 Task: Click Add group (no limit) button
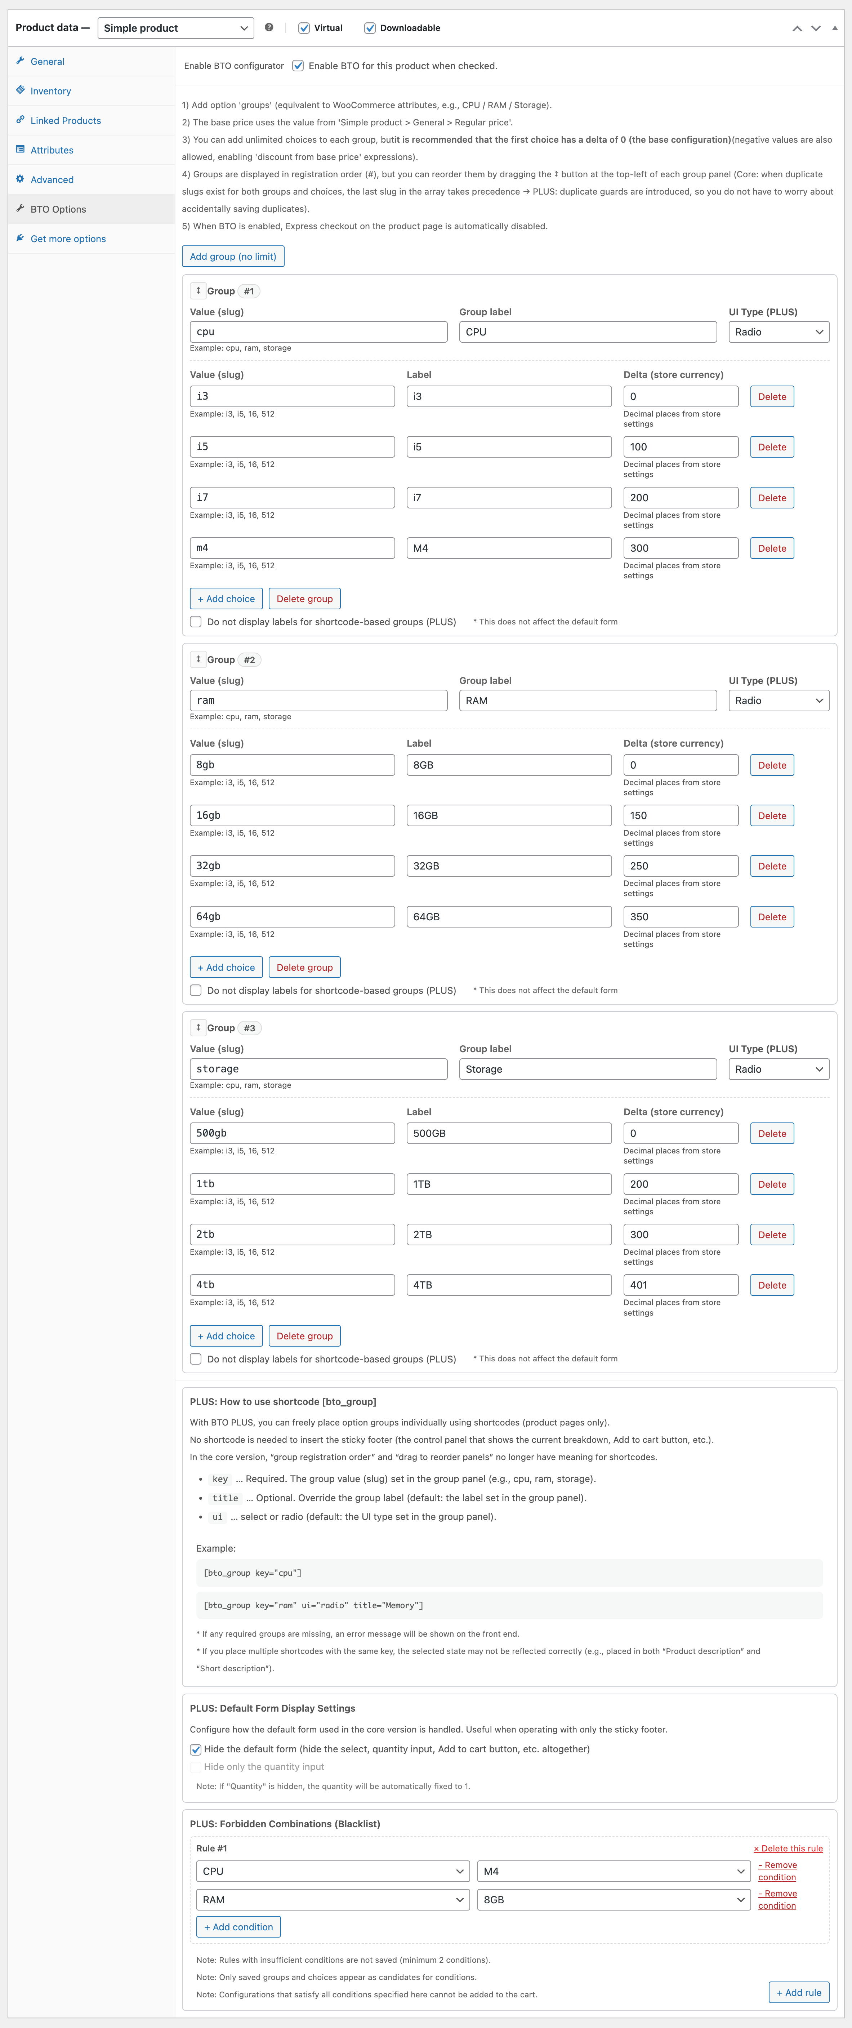pyautogui.click(x=233, y=257)
